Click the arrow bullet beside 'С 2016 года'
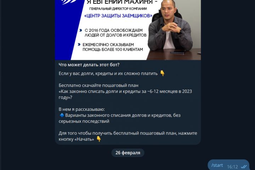 (80, 30)
